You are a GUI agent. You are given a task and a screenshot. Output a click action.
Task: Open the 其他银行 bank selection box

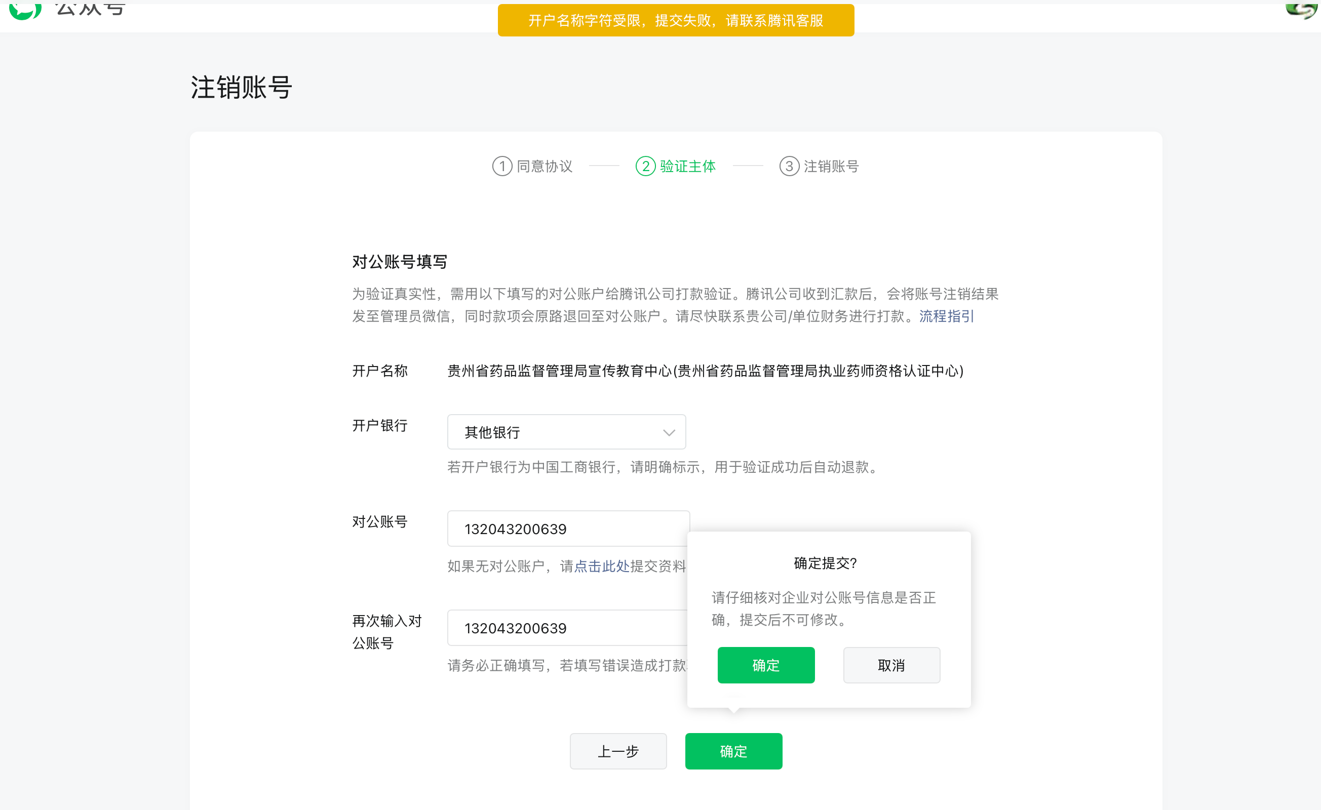click(x=558, y=432)
